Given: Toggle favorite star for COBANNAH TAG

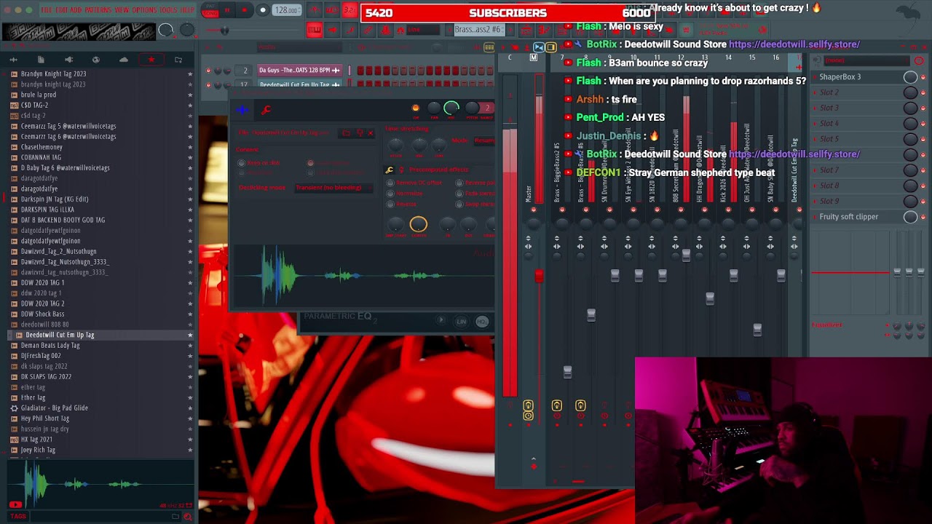Looking at the screenshot, I should point(190,157).
